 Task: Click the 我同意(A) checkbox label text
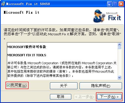18,85
